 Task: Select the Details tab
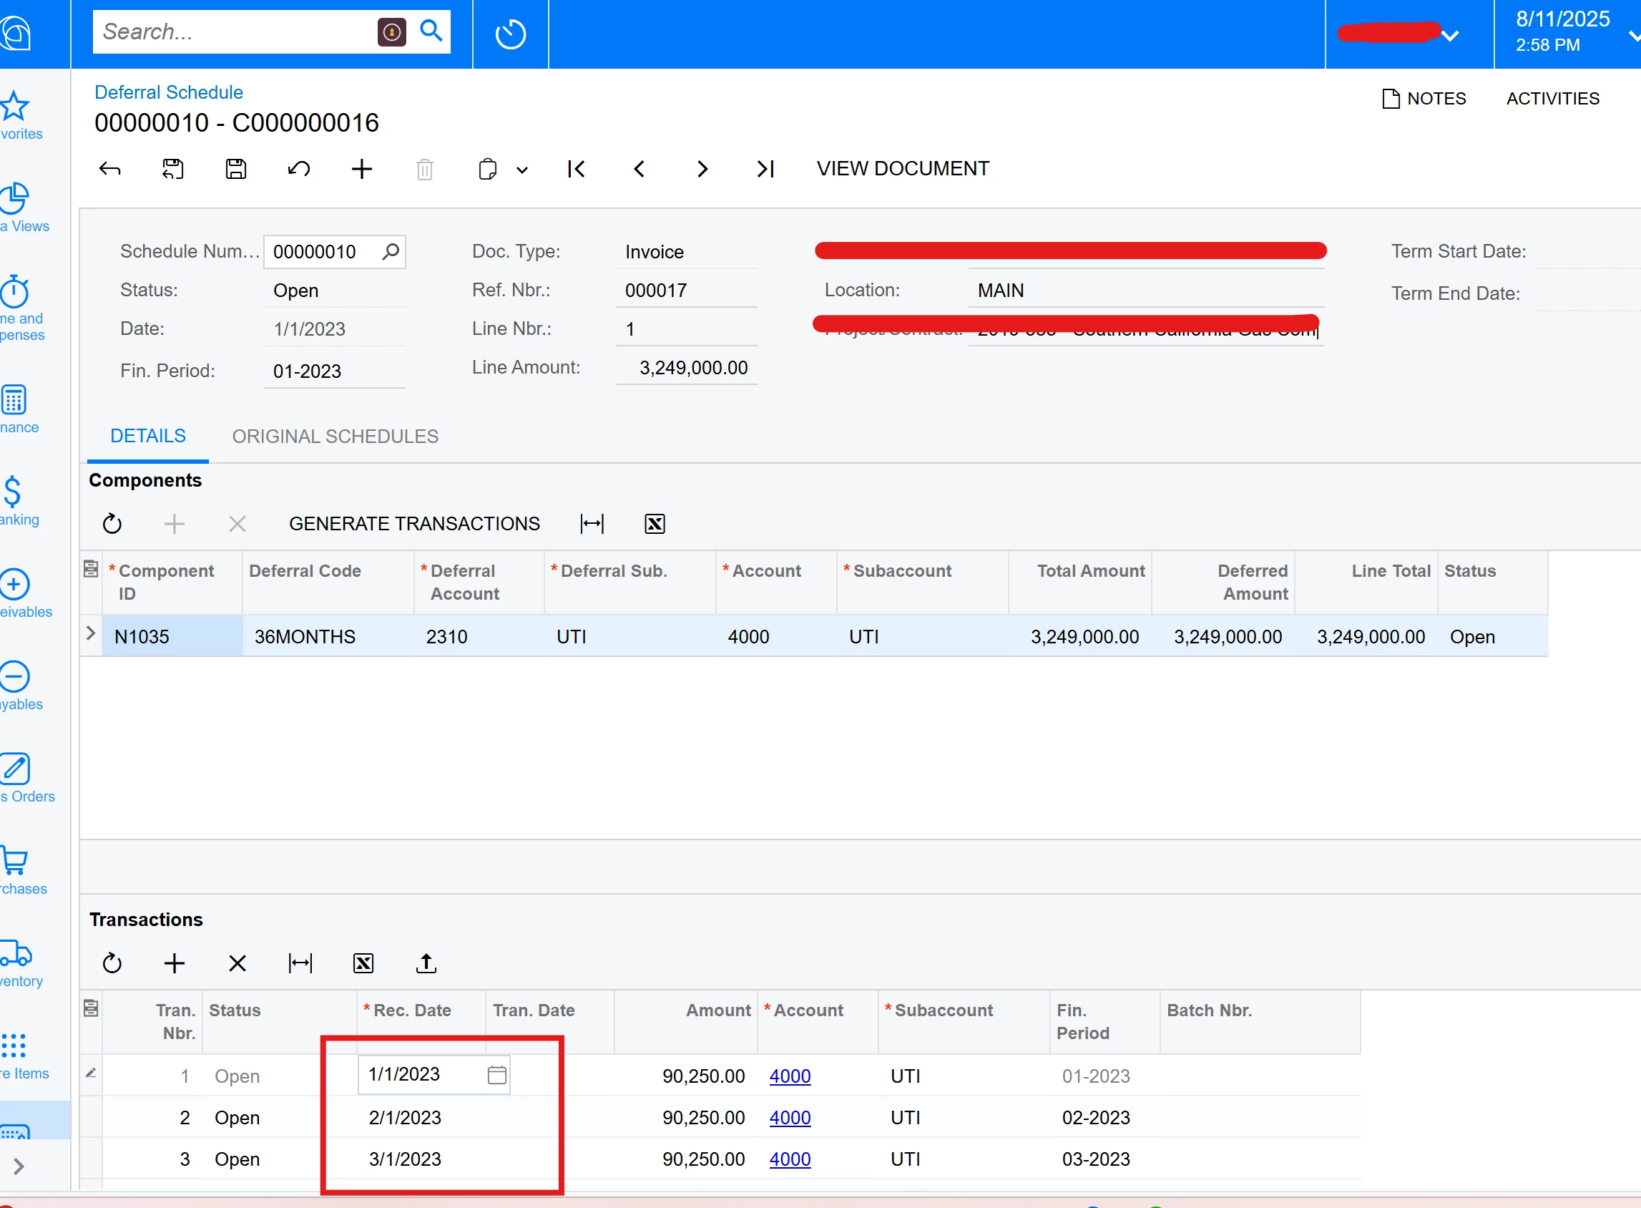pyautogui.click(x=147, y=437)
